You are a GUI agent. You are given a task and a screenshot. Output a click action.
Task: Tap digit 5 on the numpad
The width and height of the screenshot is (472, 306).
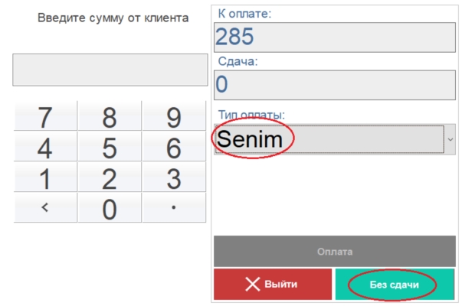(110, 146)
